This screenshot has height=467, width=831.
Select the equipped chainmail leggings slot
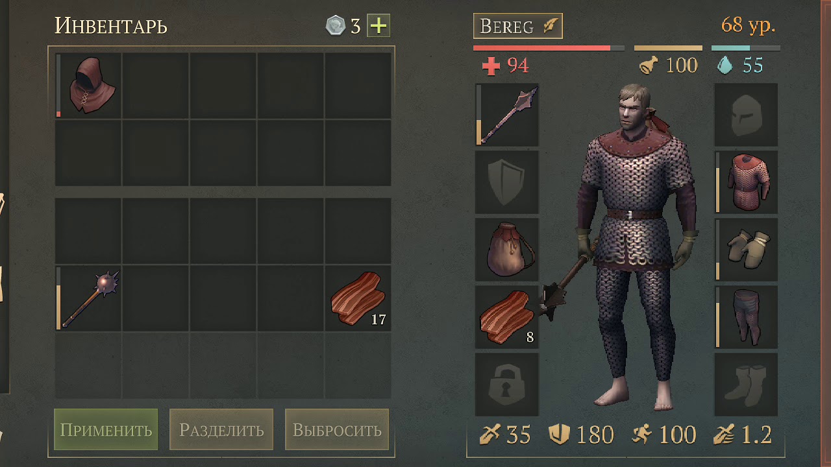click(x=746, y=317)
